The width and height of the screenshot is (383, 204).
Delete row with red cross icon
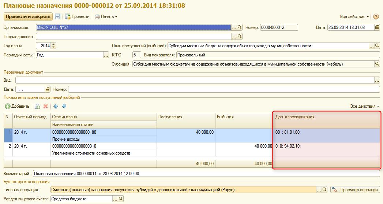point(45,106)
